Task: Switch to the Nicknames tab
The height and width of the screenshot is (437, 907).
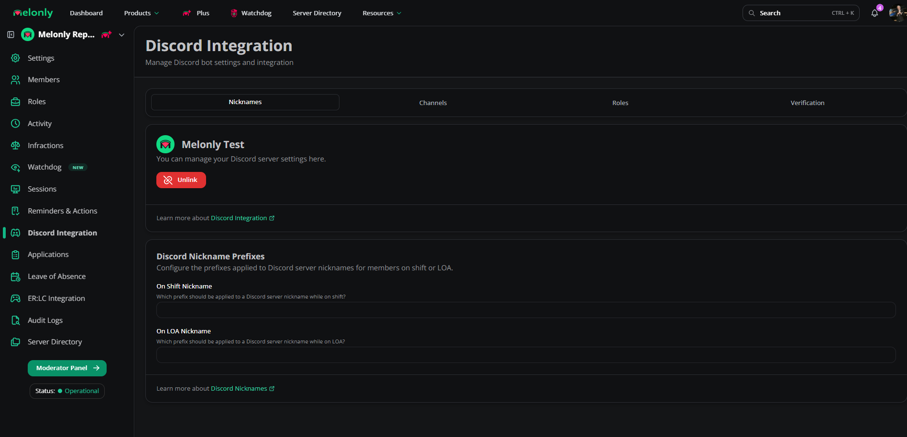Action: [245, 102]
